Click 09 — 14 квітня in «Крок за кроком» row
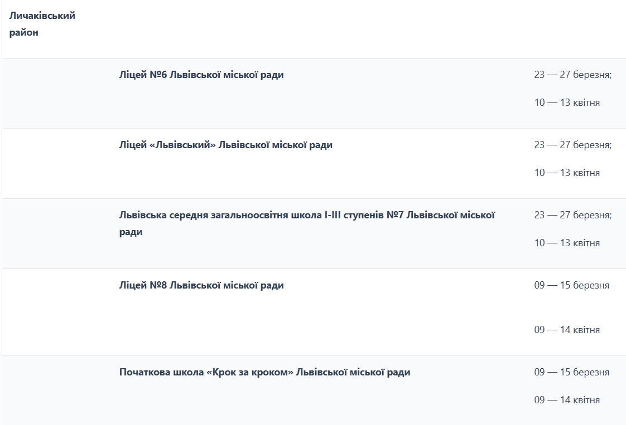Viewport: 626px width, 425px height. (x=567, y=400)
